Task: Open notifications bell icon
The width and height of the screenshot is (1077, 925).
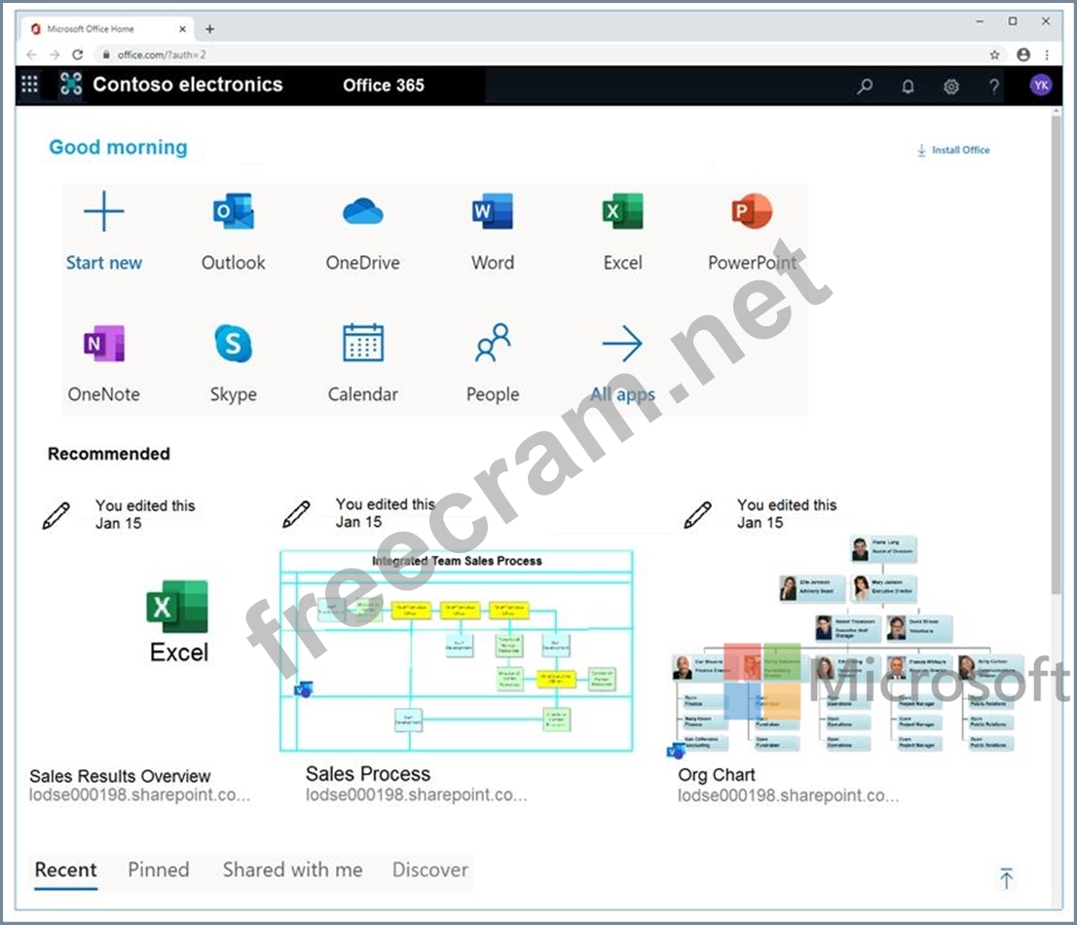Action: (x=908, y=86)
